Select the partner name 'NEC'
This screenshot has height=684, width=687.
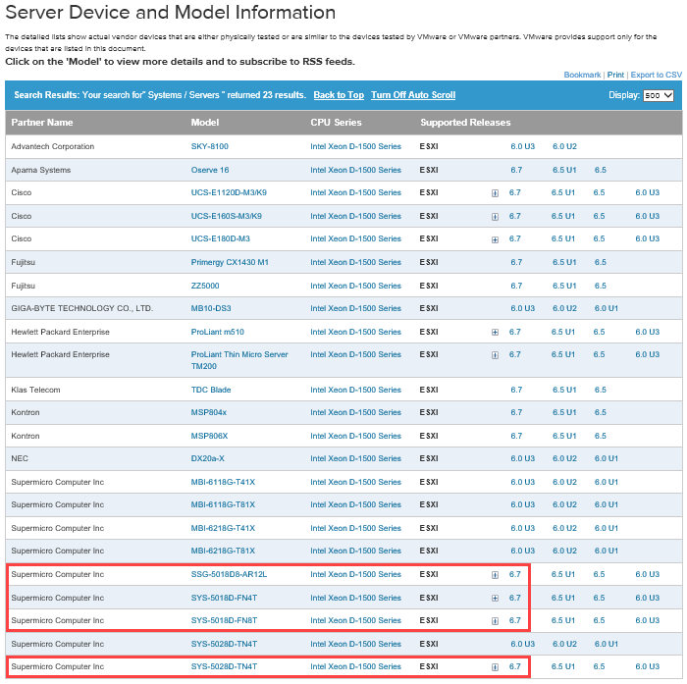(x=20, y=458)
